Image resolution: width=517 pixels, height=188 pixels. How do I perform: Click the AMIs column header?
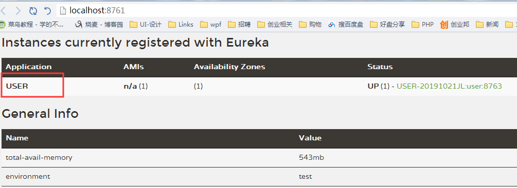coord(134,67)
